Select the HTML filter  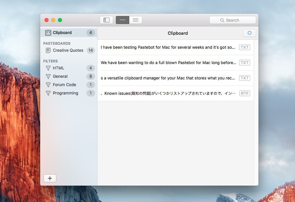click(59, 68)
